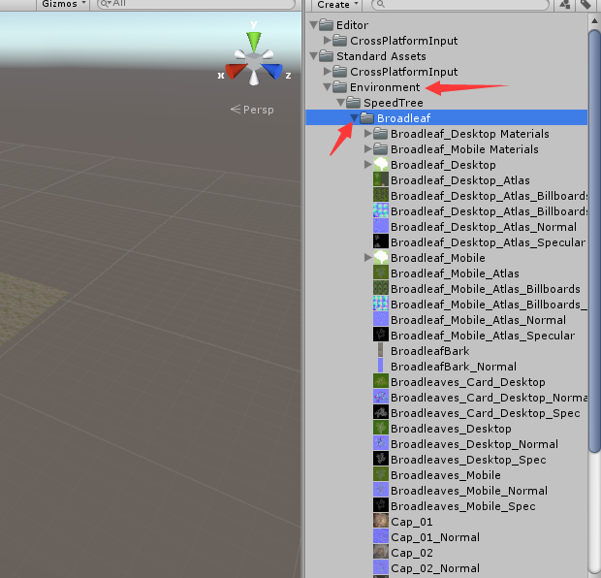
Task: Click the Cap_01_Normal texture icon
Action: [x=381, y=536]
